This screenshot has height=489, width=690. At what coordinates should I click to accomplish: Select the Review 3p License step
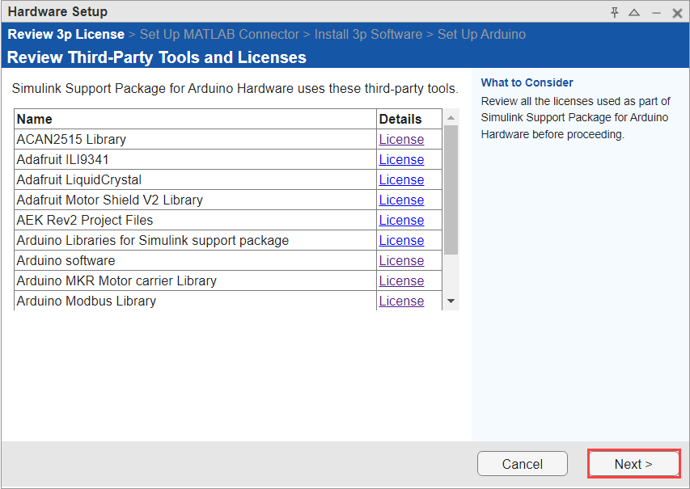66,35
